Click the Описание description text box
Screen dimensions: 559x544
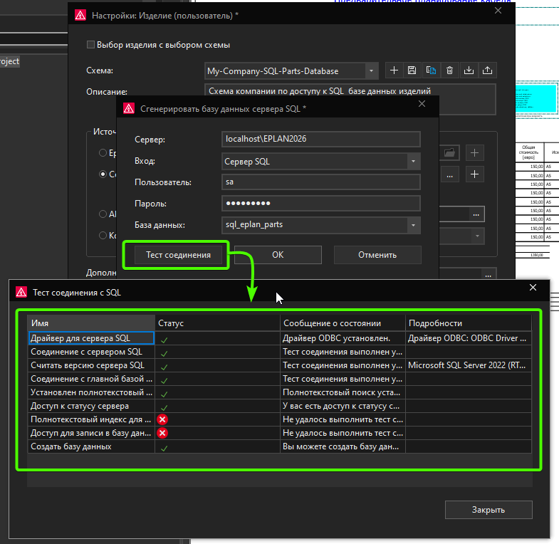coord(350,99)
